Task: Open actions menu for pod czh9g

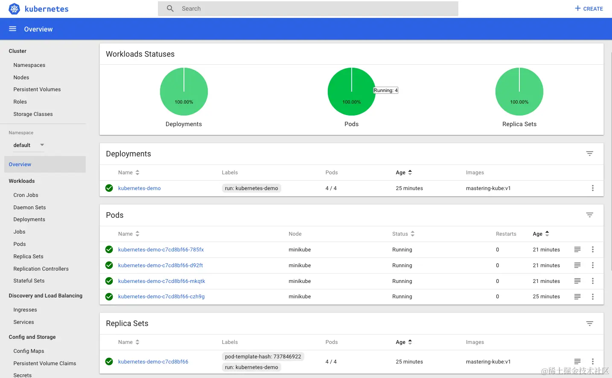Action: pos(592,297)
